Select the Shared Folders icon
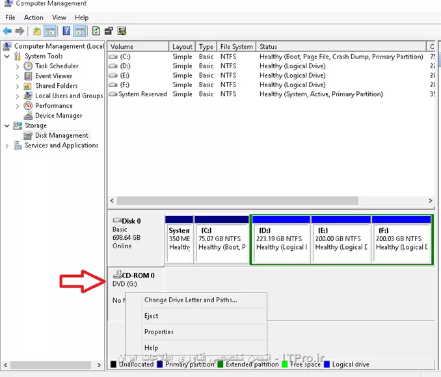 (x=27, y=86)
